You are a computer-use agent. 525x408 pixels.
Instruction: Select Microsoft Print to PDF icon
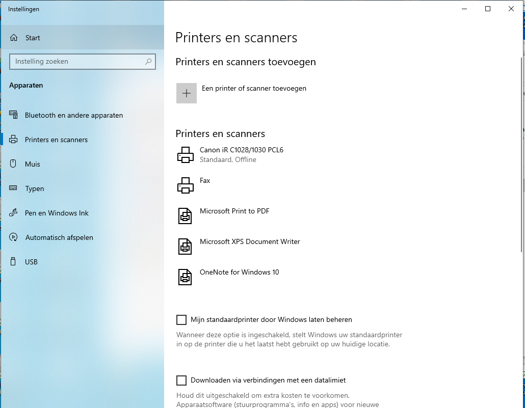coord(185,216)
